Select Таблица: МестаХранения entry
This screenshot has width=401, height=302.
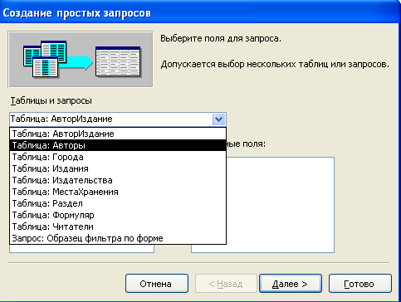118,192
